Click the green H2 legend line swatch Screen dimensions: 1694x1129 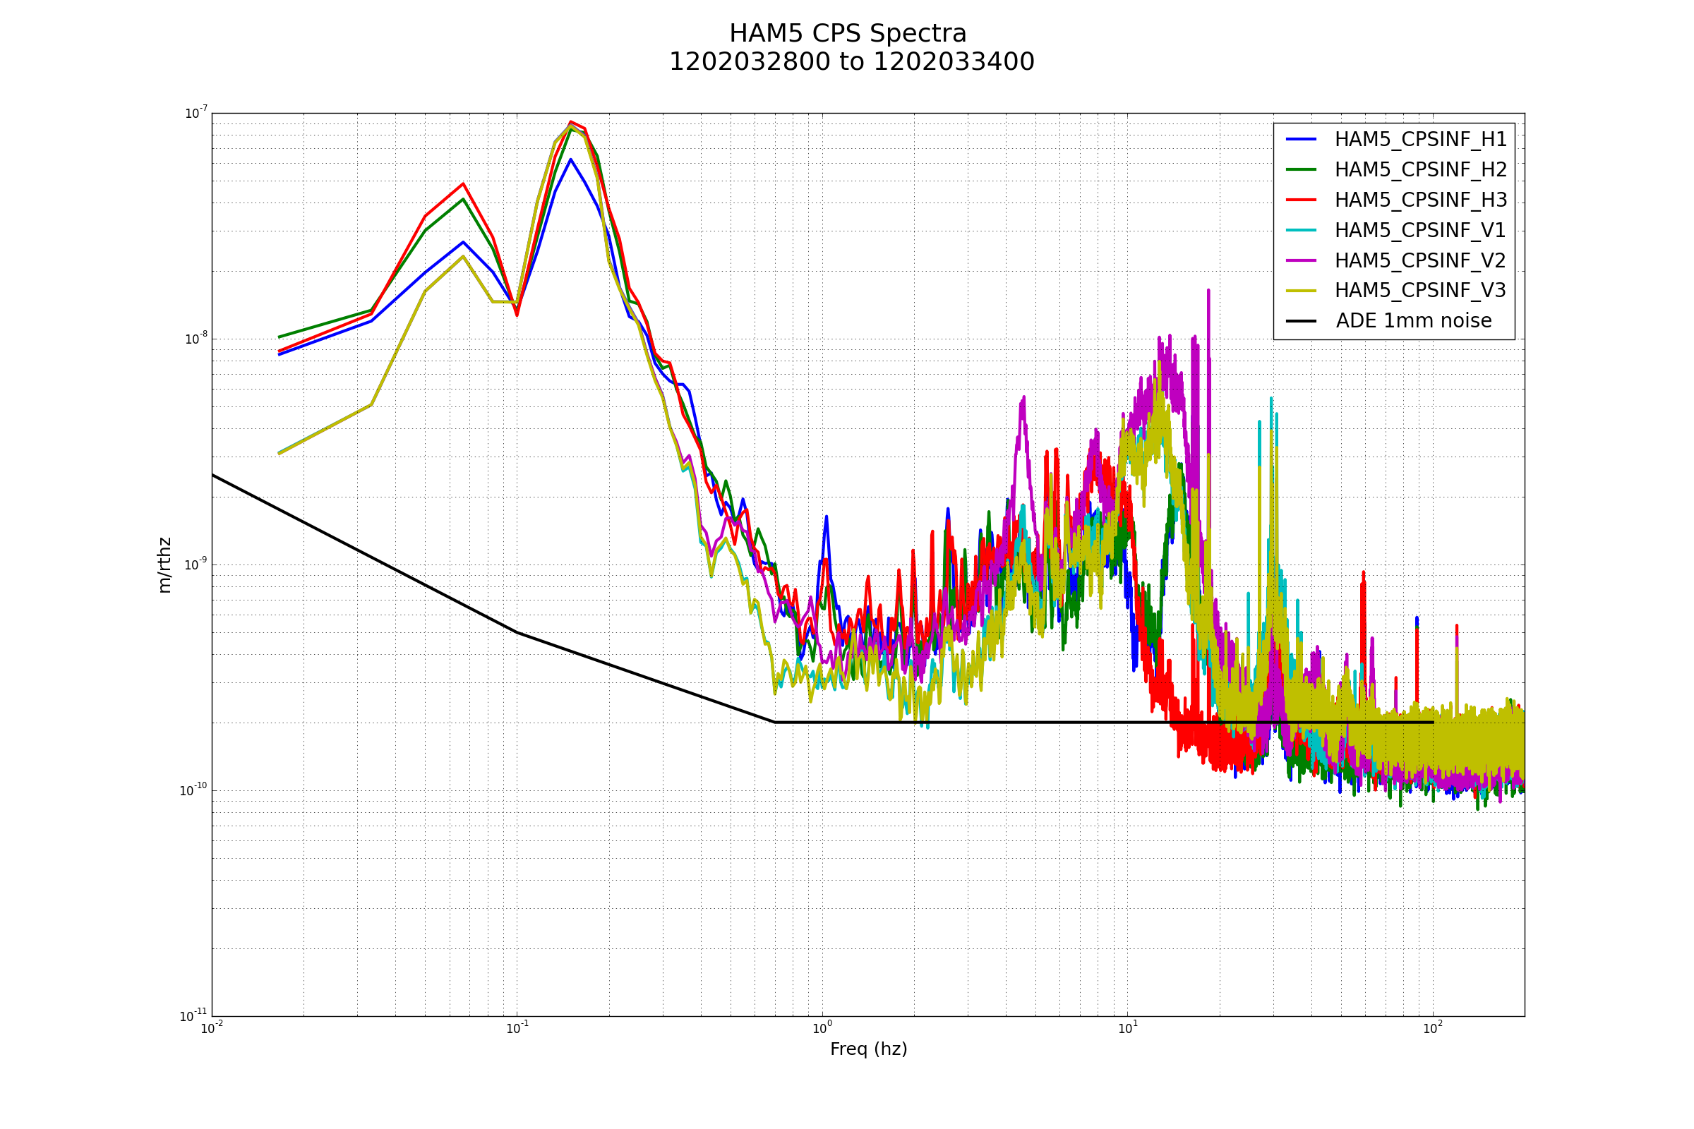click(x=1301, y=169)
